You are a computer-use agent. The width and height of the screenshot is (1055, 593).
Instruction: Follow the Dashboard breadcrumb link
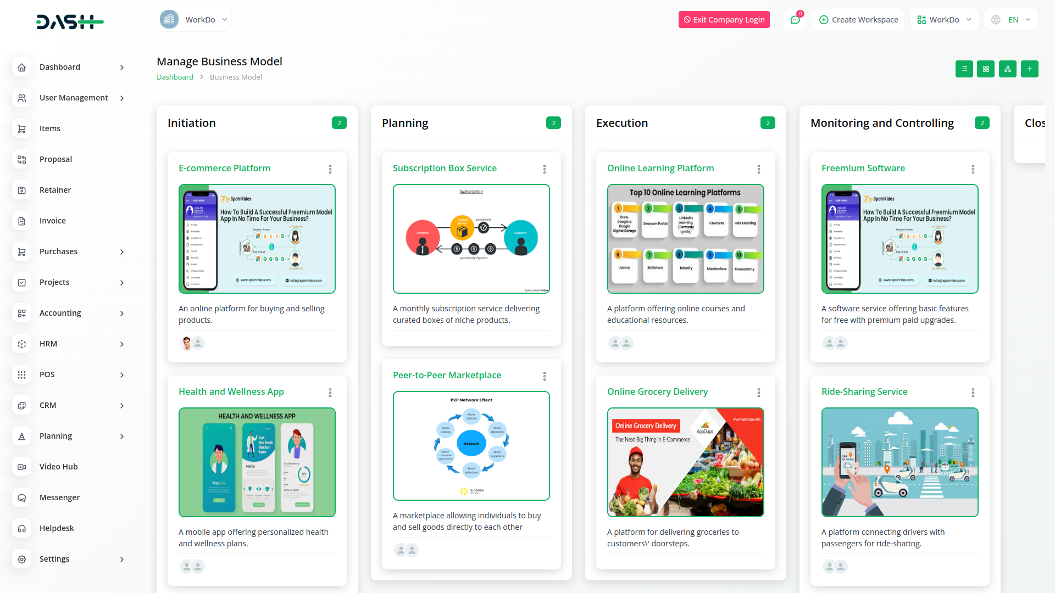[x=175, y=77]
